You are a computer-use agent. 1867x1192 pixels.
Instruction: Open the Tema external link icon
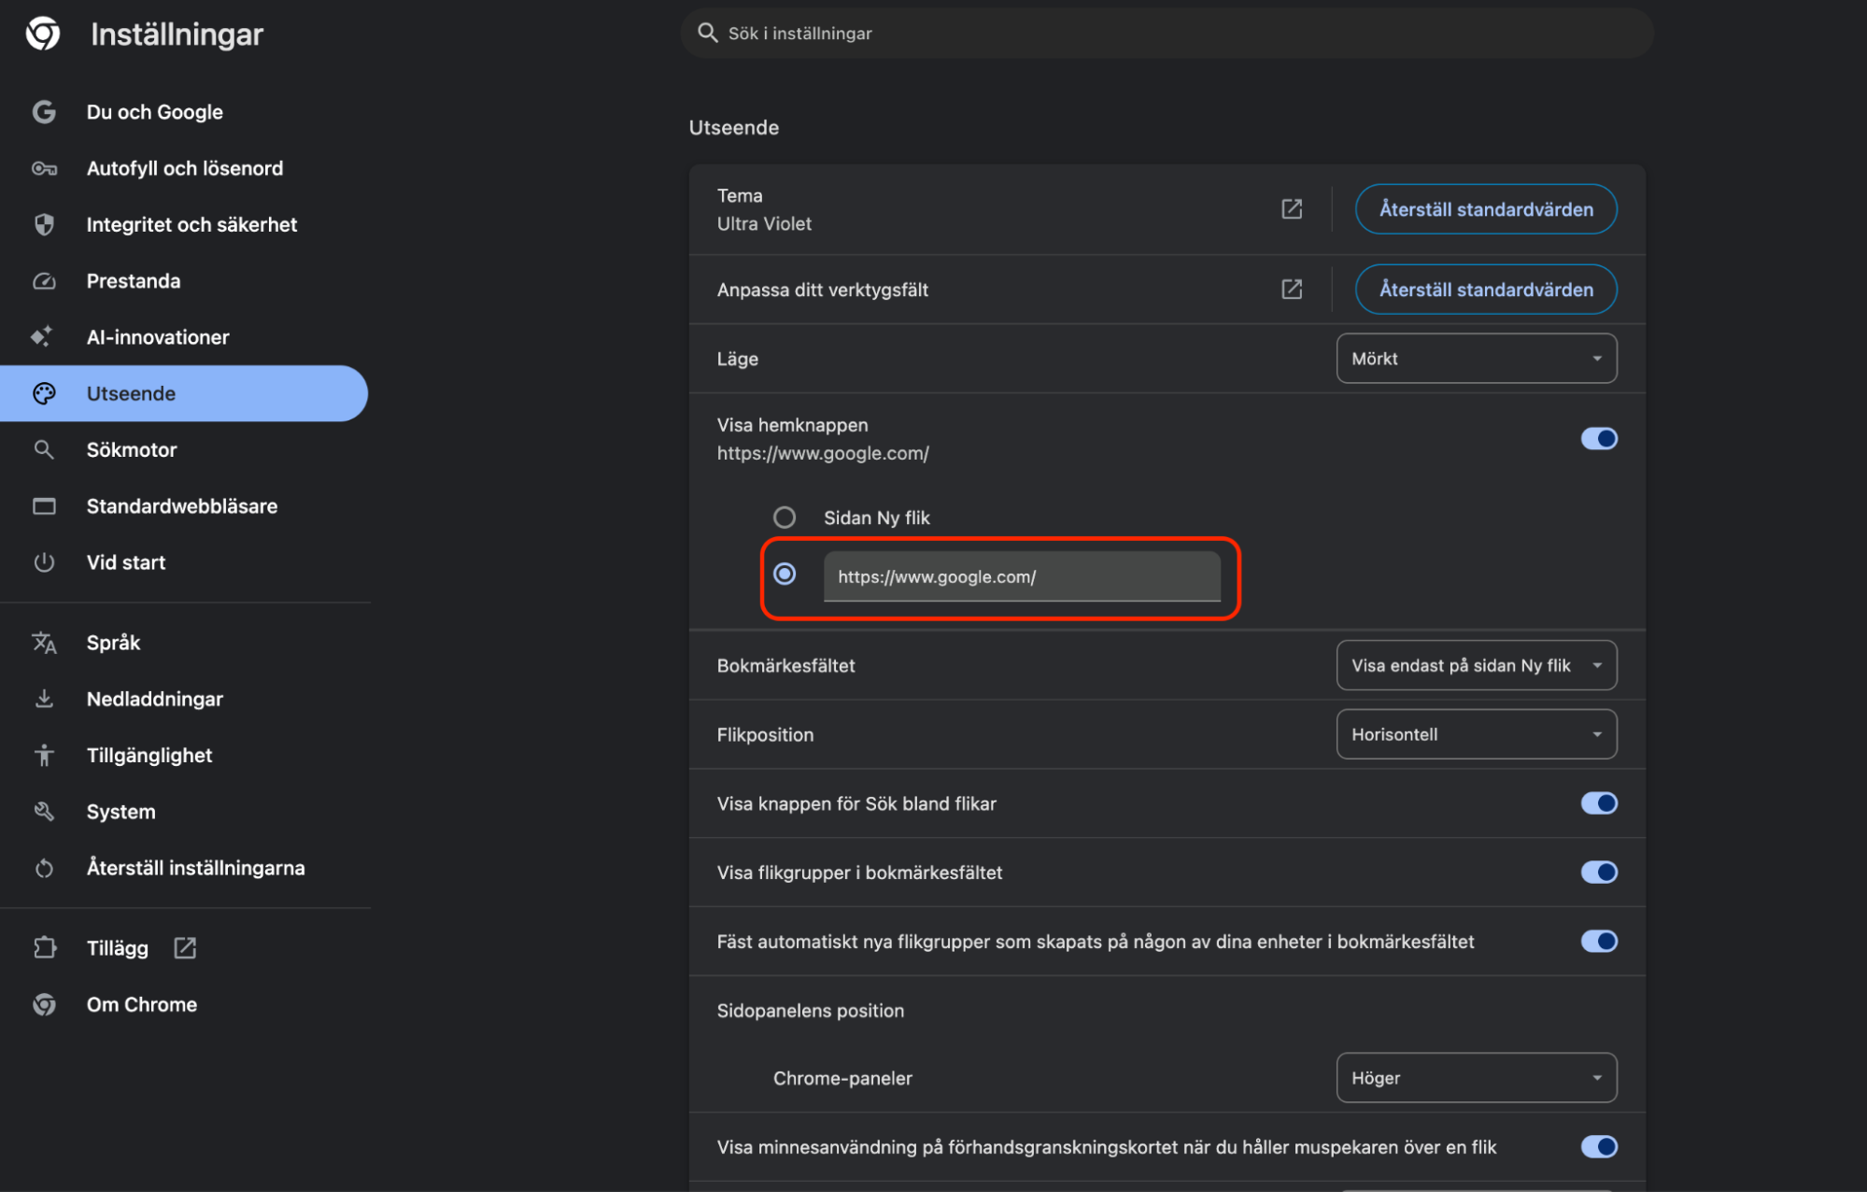pyautogui.click(x=1292, y=209)
